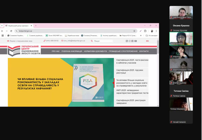Open the browser profile avatar
Screen dimensions: 202x140
point(152,31)
